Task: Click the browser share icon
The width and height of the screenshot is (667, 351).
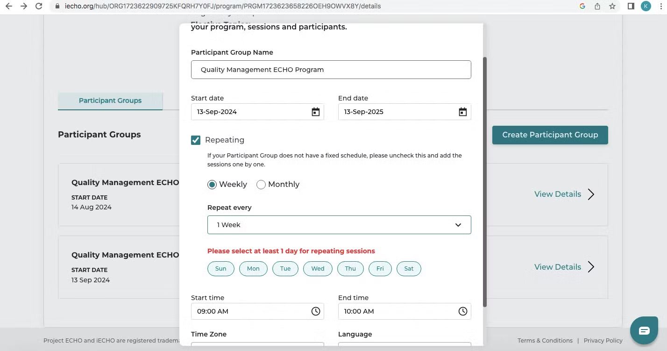Action: tap(597, 7)
